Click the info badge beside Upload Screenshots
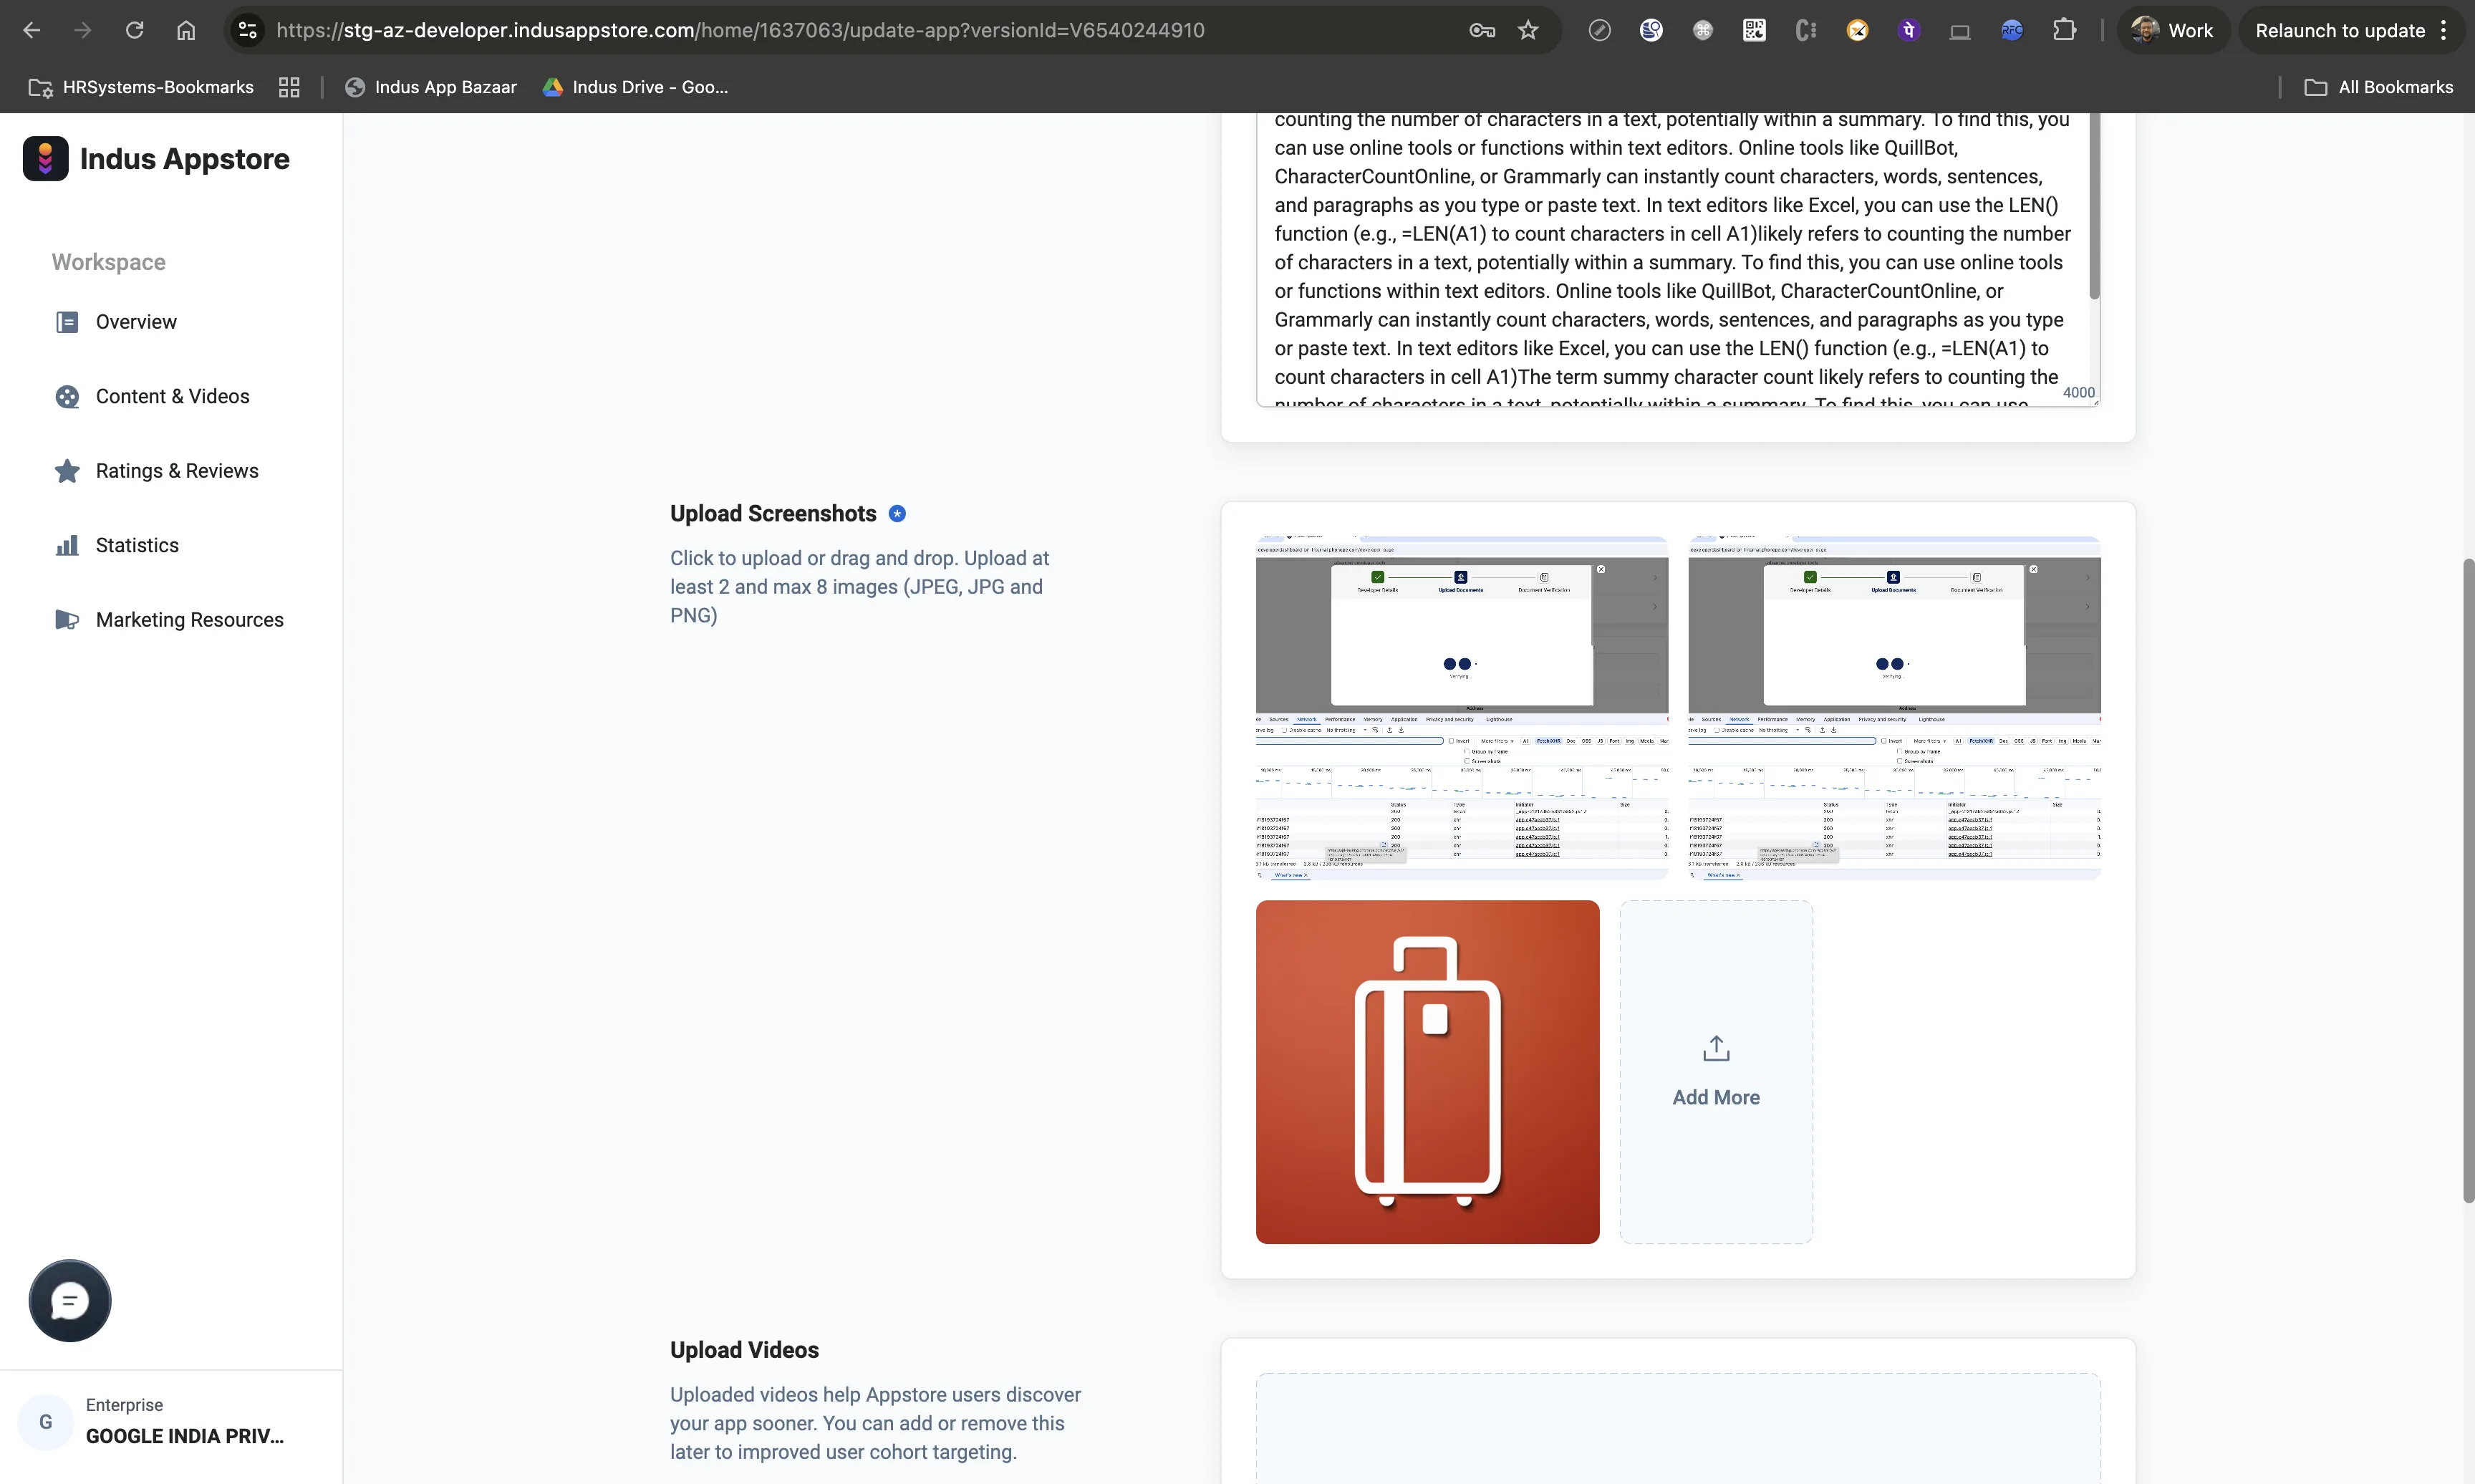This screenshot has width=2475, height=1484. tap(897, 513)
